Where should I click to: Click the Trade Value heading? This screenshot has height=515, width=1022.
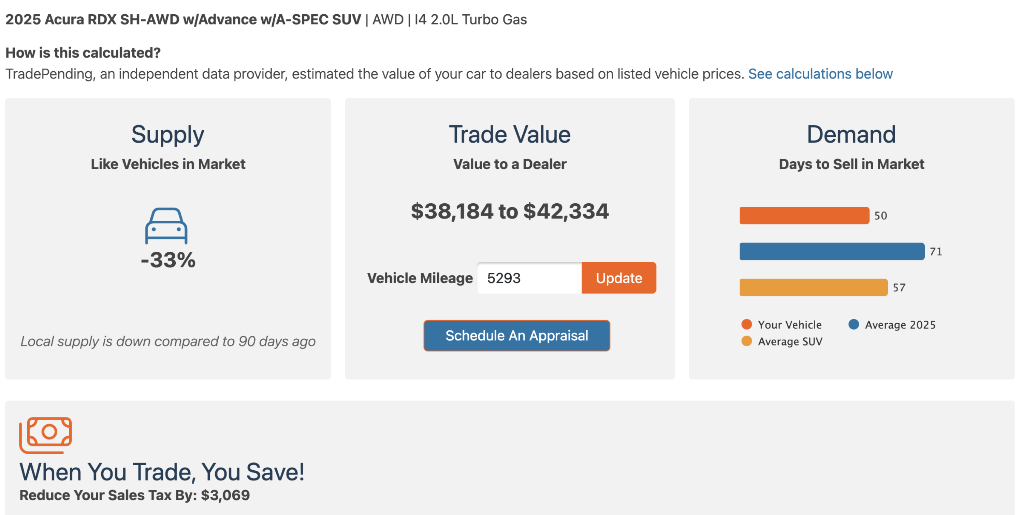tap(509, 134)
